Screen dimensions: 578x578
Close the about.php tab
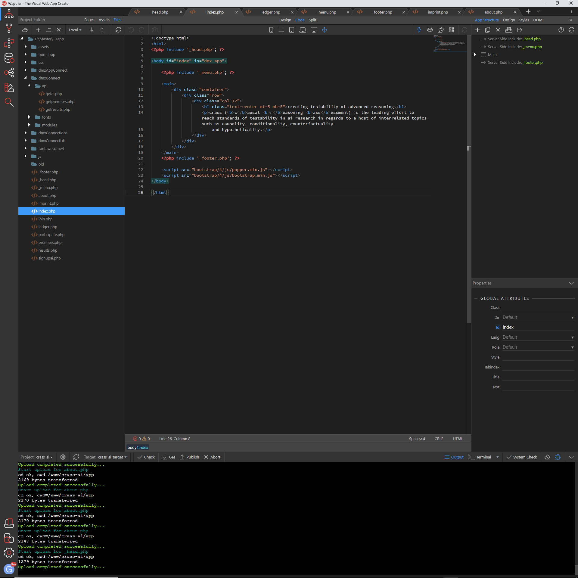coord(515,12)
